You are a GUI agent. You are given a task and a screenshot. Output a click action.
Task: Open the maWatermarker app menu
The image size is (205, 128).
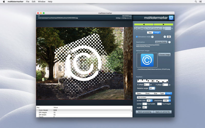click(16, 2)
